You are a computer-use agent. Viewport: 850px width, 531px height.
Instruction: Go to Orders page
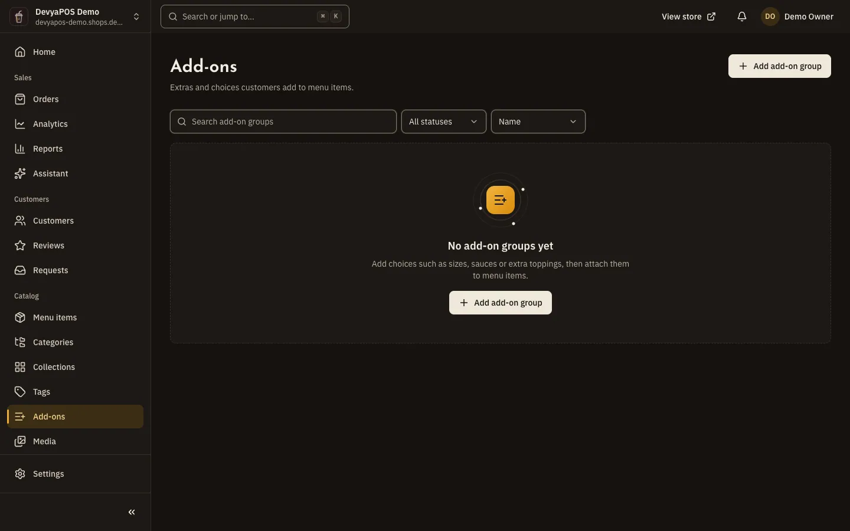click(76, 99)
